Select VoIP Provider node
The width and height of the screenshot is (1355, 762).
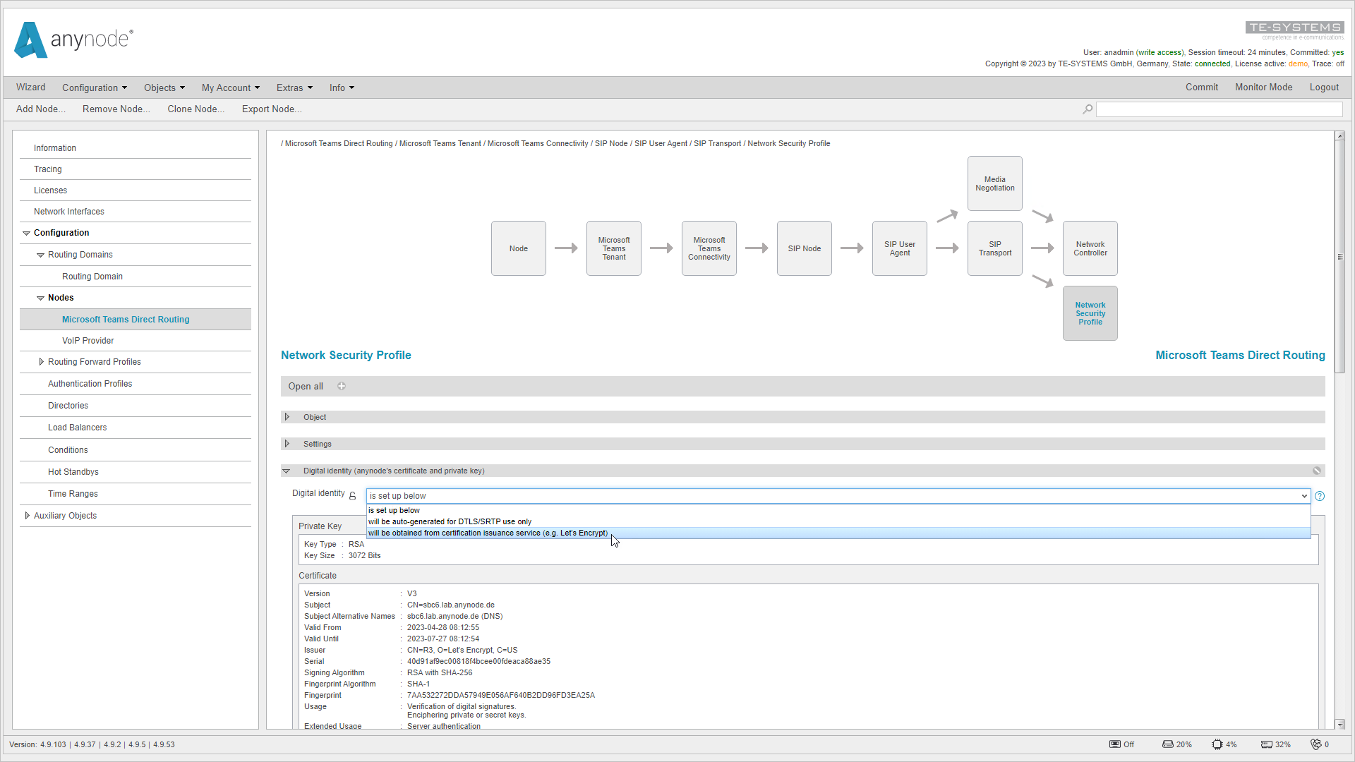88,341
